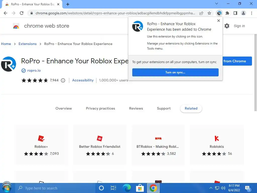
Task: Close the RoPro browser tab
Action: coord(58,4)
